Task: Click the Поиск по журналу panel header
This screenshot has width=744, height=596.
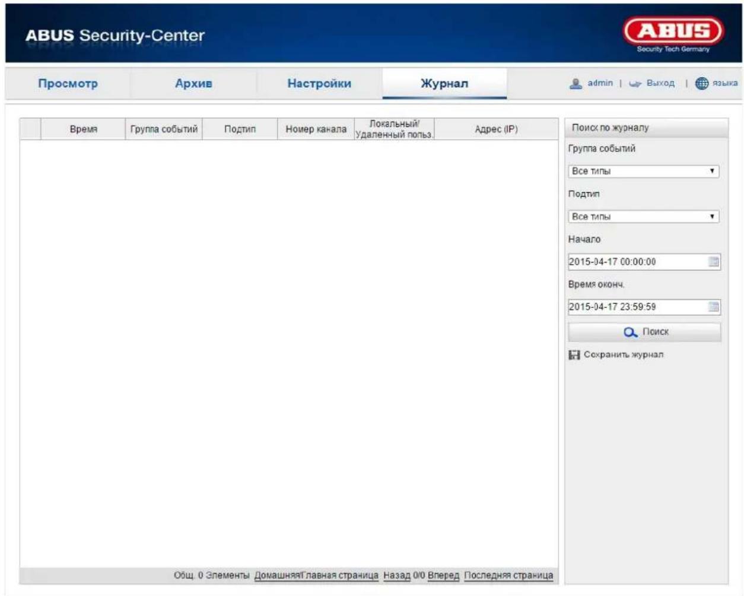Action: (646, 128)
